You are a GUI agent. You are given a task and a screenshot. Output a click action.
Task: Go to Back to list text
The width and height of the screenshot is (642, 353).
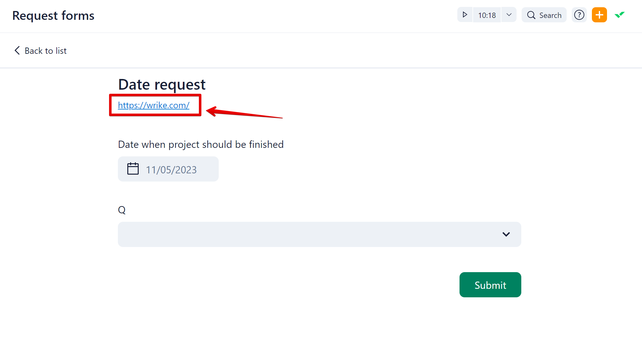pos(46,51)
